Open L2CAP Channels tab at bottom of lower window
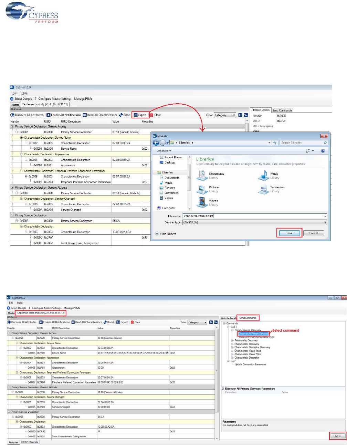The height and width of the screenshot is (445, 347). point(30,442)
